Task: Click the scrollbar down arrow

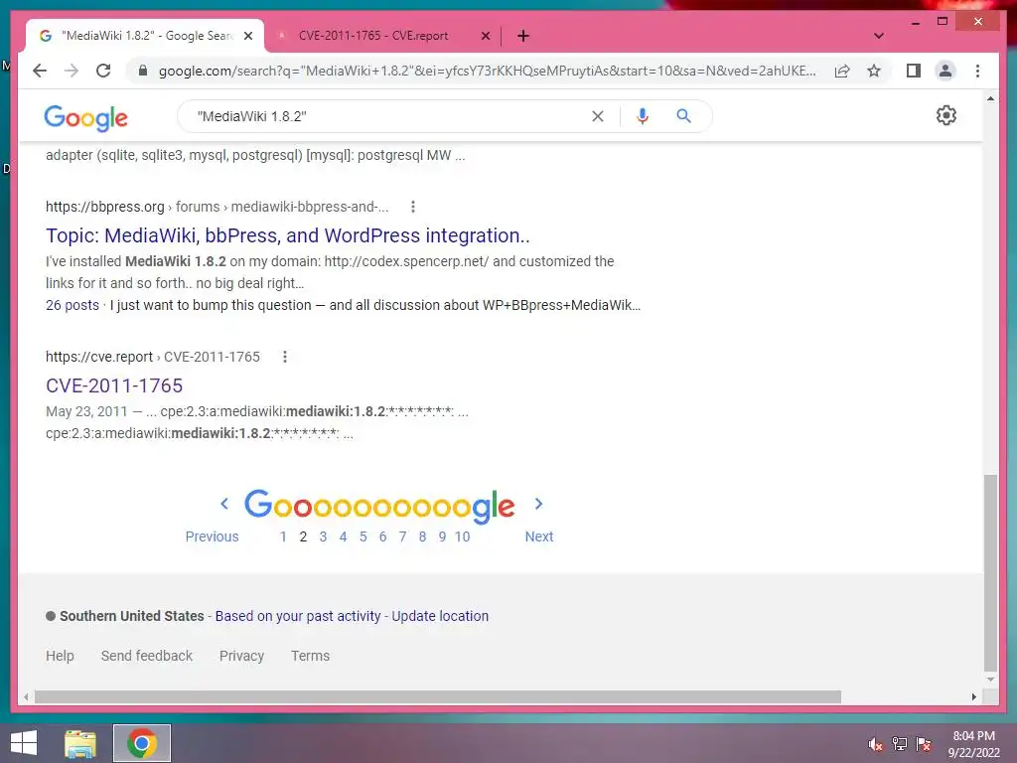Action: click(x=990, y=680)
